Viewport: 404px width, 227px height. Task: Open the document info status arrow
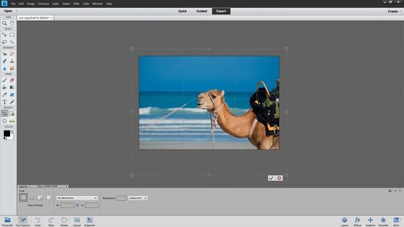67,186
